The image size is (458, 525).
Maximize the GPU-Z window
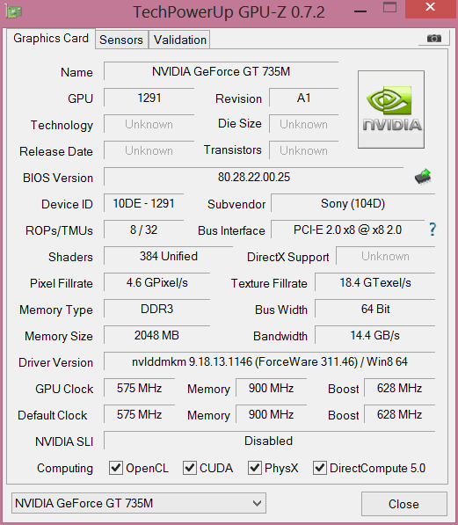[389, 7]
